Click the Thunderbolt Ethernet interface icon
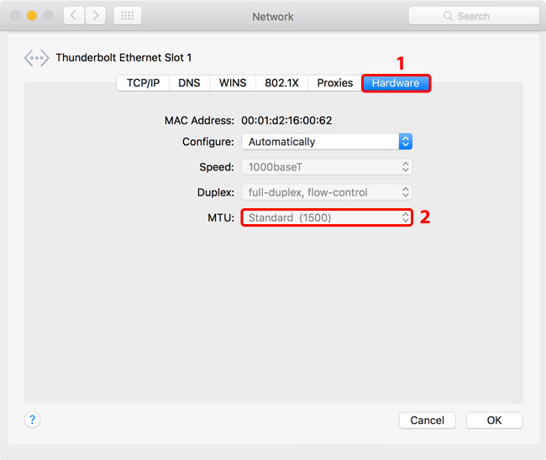Screen dimensions: 546x460 point(36,58)
